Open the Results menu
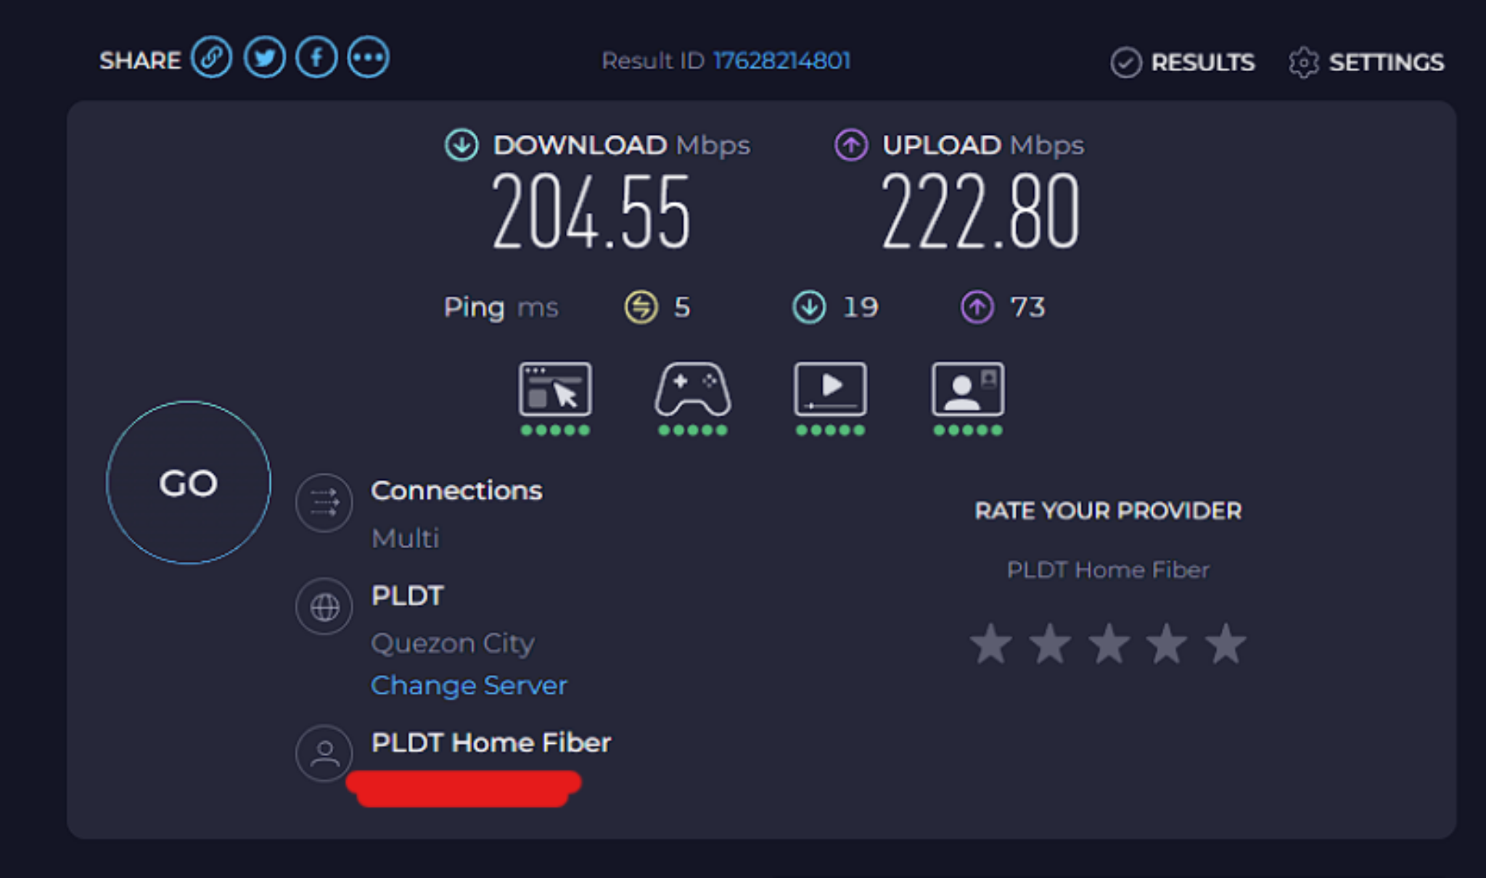Screen dimensions: 1486x878 coord(1183,62)
